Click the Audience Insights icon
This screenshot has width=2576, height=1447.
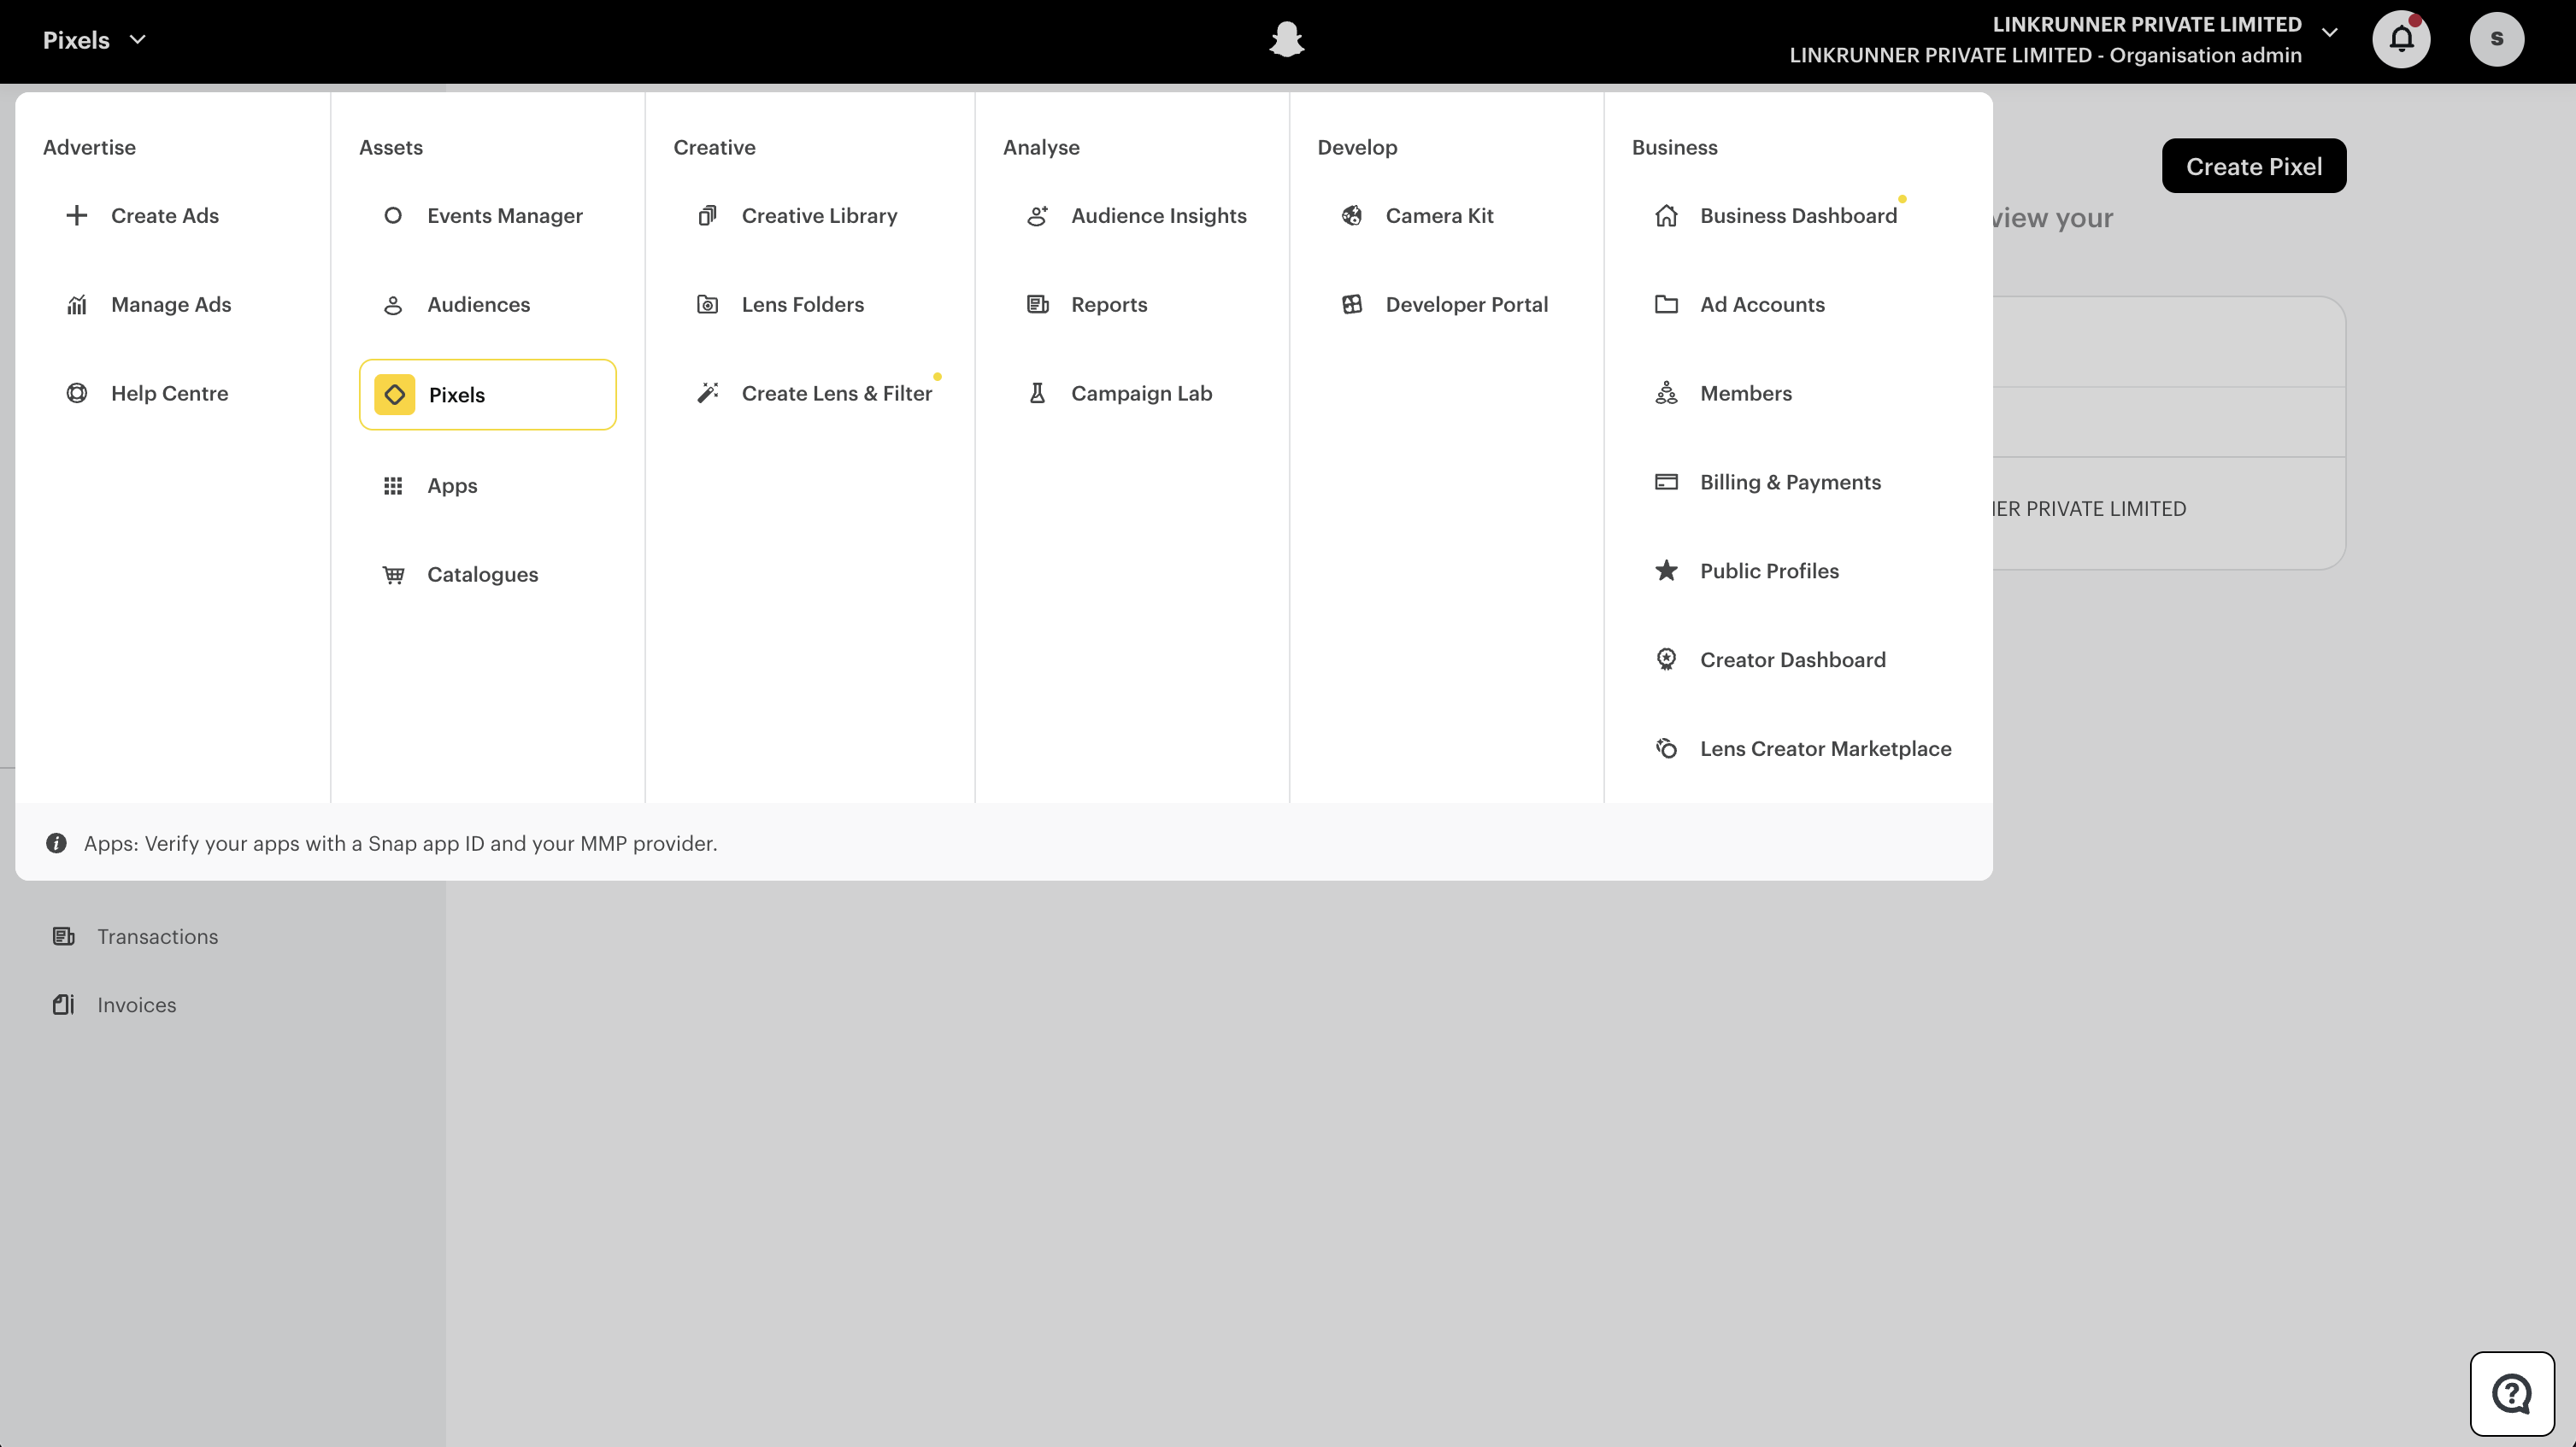1037,215
